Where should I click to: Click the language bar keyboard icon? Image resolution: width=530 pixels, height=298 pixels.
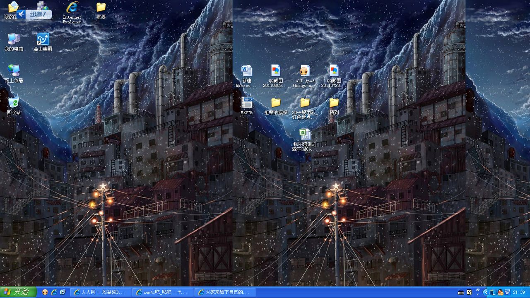(461, 292)
